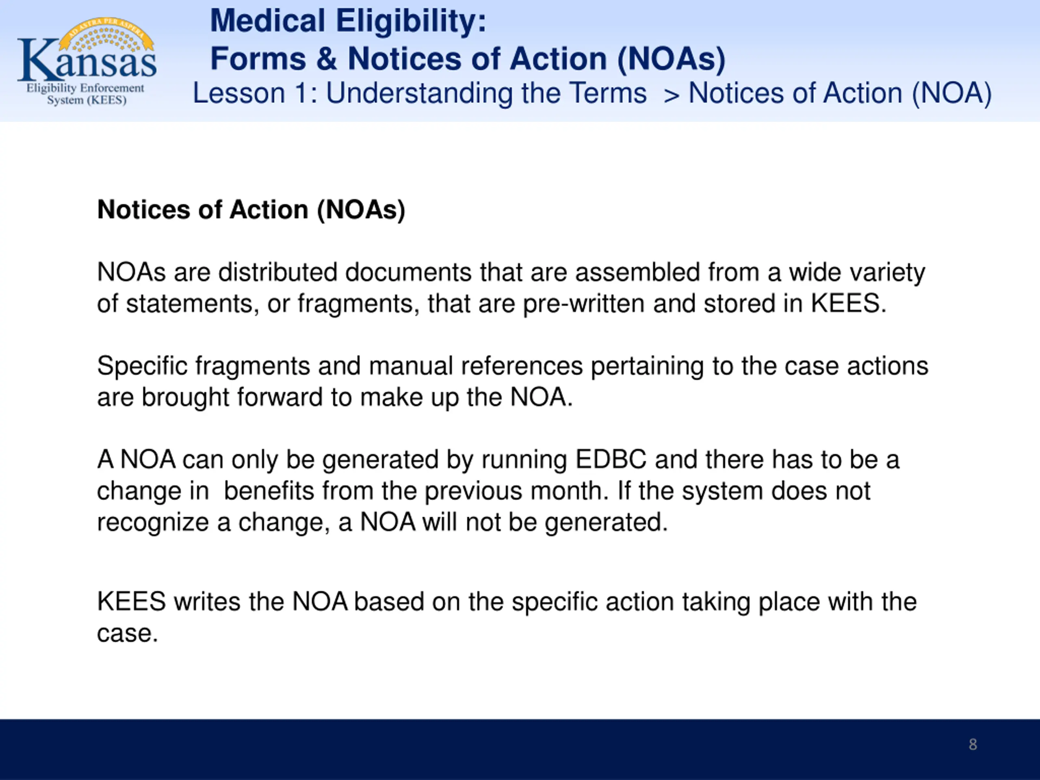Screen dimensions: 1040x780
Task: Click the final word 'case.' on slide
Action: tap(128, 633)
